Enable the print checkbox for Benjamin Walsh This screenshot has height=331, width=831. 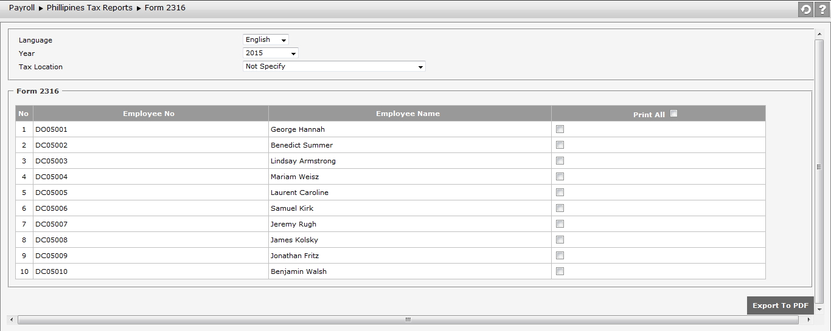pyautogui.click(x=560, y=271)
